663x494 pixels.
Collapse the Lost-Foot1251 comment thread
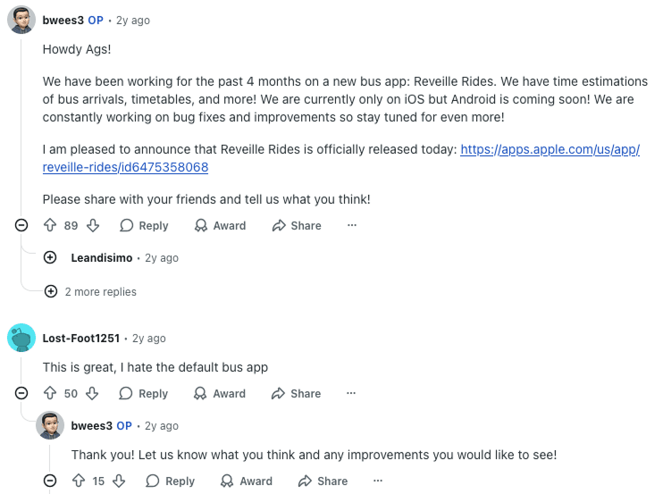(22, 394)
